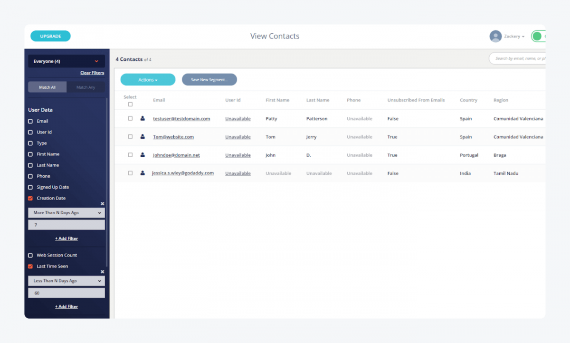Remove the Last Time Seen filter with its X
The height and width of the screenshot is (343, 570).
(x=102, y=272)
